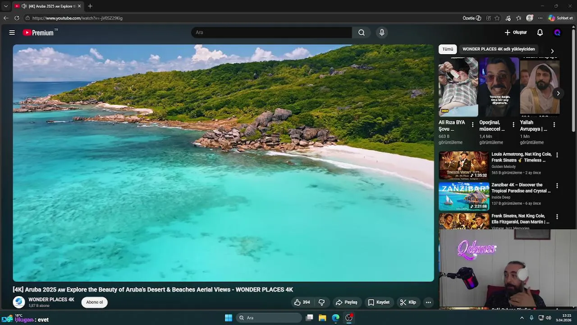Open the WONDER PLACES 4K channel name
The height and width of the screenshot is (325, 577).
pyautogui.click(x=51, y=300)
